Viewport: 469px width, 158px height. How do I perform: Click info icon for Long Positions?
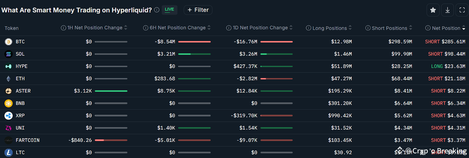coord(308,28)
